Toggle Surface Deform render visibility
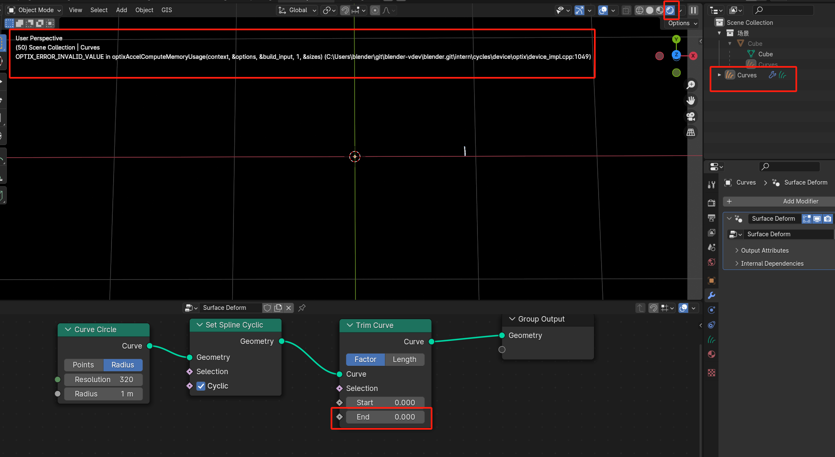 click(827, 219)
